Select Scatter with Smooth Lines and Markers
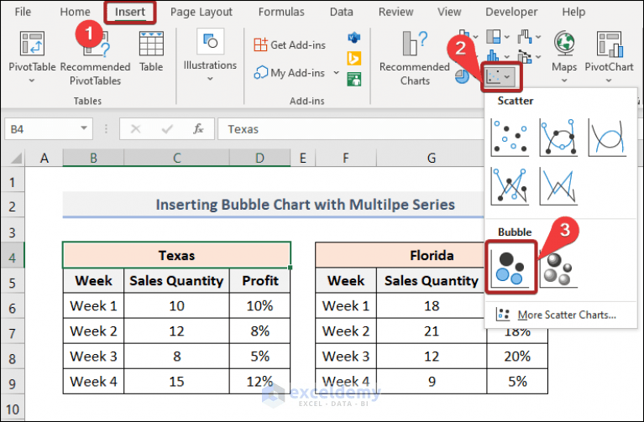The image size is (644, 422). [558, 138]
